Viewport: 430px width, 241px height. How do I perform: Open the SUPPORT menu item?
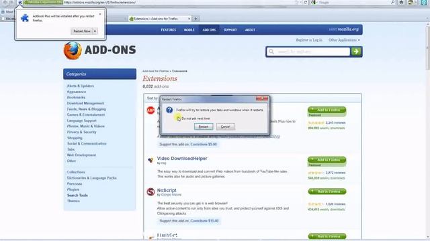(230, 29)
